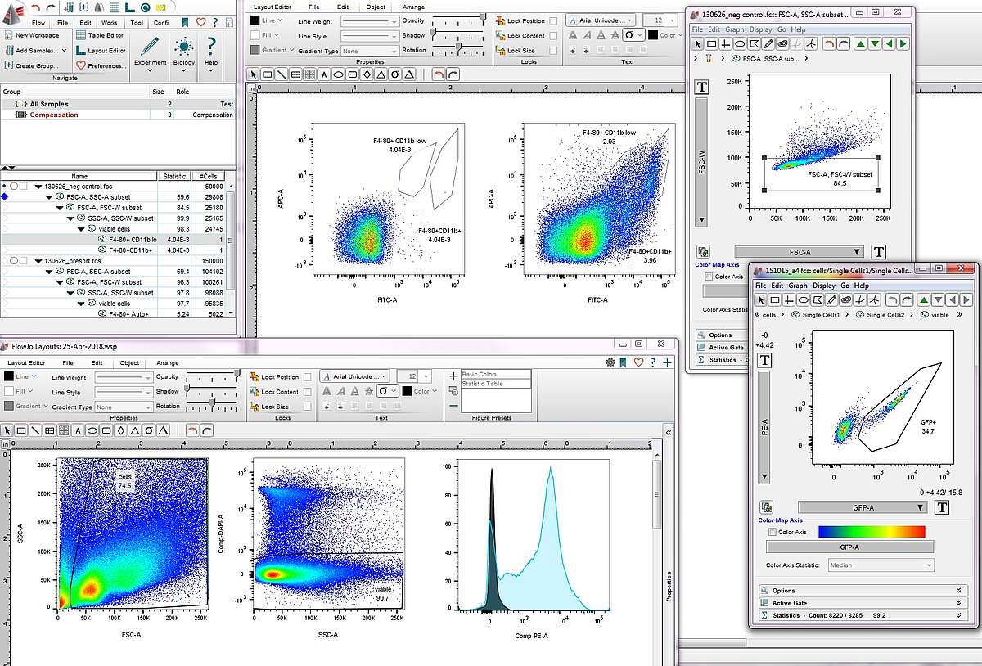
Task: Click the black Line color swatch in top layout
Action: pyautogui.click(x=255, y=20)
